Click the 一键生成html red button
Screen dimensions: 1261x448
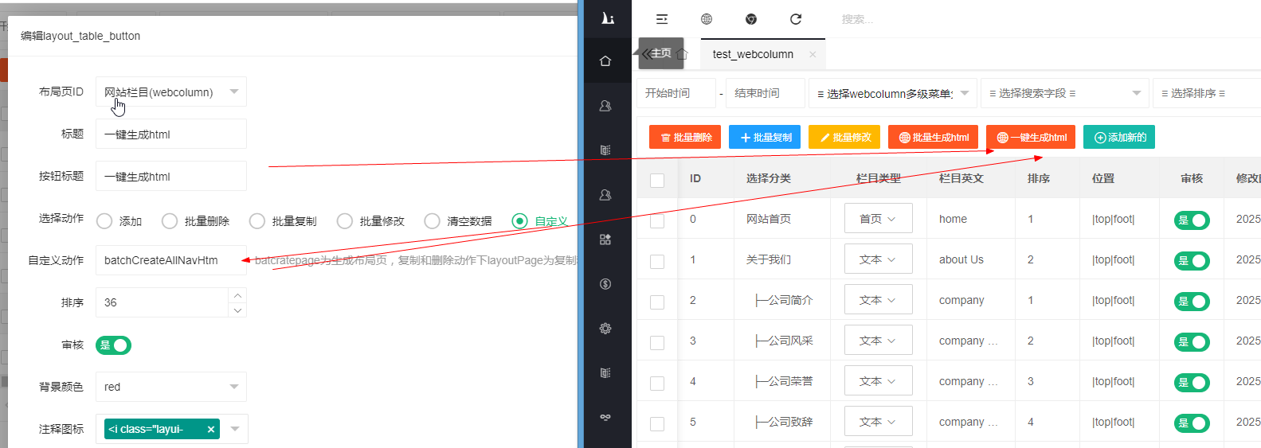coord(1031,138)
